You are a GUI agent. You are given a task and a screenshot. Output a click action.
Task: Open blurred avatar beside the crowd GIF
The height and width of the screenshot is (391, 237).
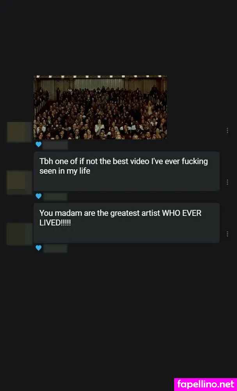click(20, 132)
